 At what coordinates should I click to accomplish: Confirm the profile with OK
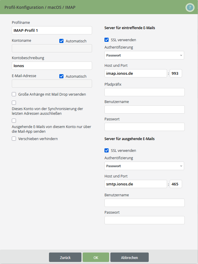(x=96, y=257)
